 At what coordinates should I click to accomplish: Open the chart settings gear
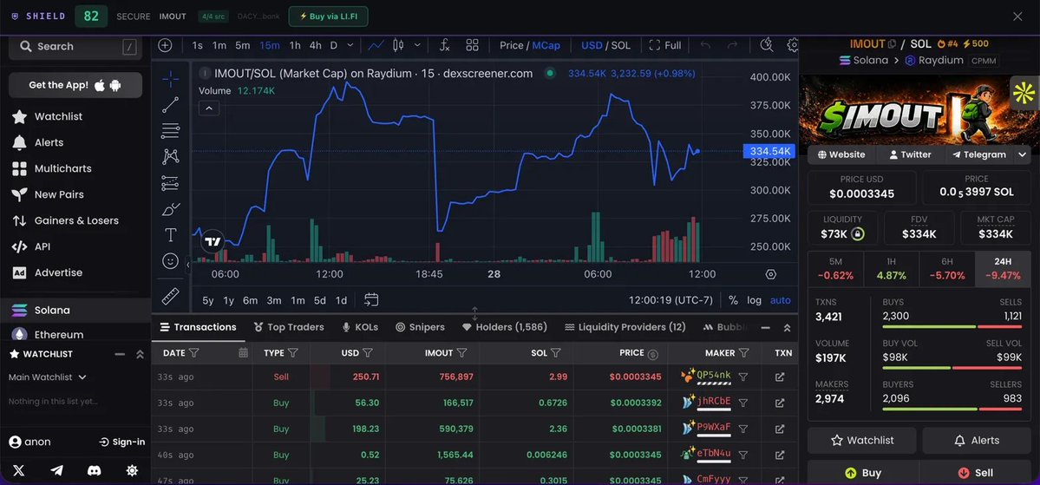click(793, 45)
